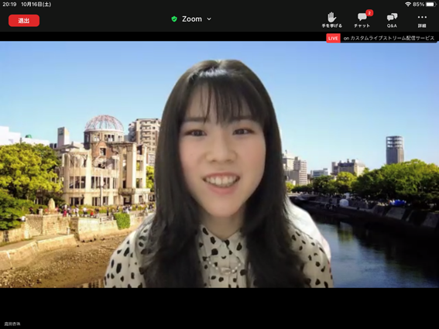Raise hand with the 手を挙げる icon
The image size is (439, 329).
click(x=332, y=20)
